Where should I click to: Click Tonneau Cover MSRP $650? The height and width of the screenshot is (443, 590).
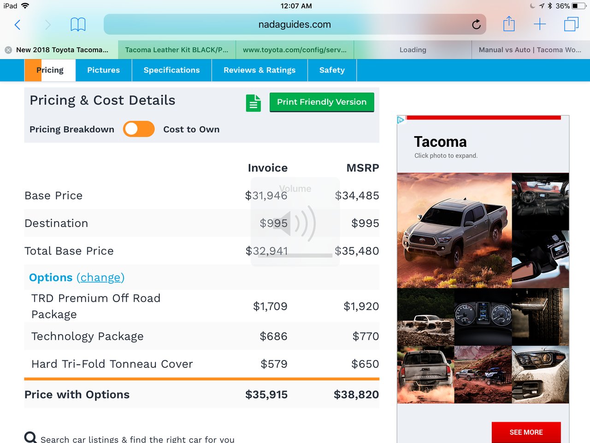[x=365, y=364]
